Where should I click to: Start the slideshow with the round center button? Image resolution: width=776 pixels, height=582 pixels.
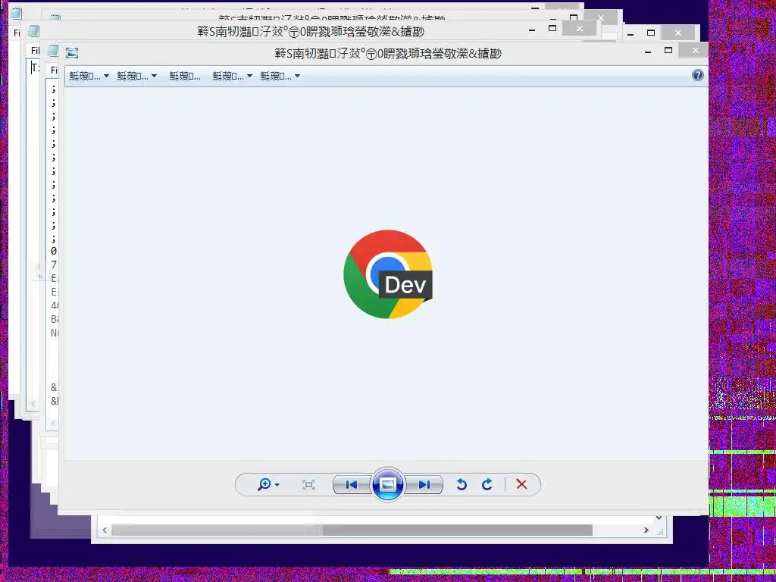click(387, 484)
